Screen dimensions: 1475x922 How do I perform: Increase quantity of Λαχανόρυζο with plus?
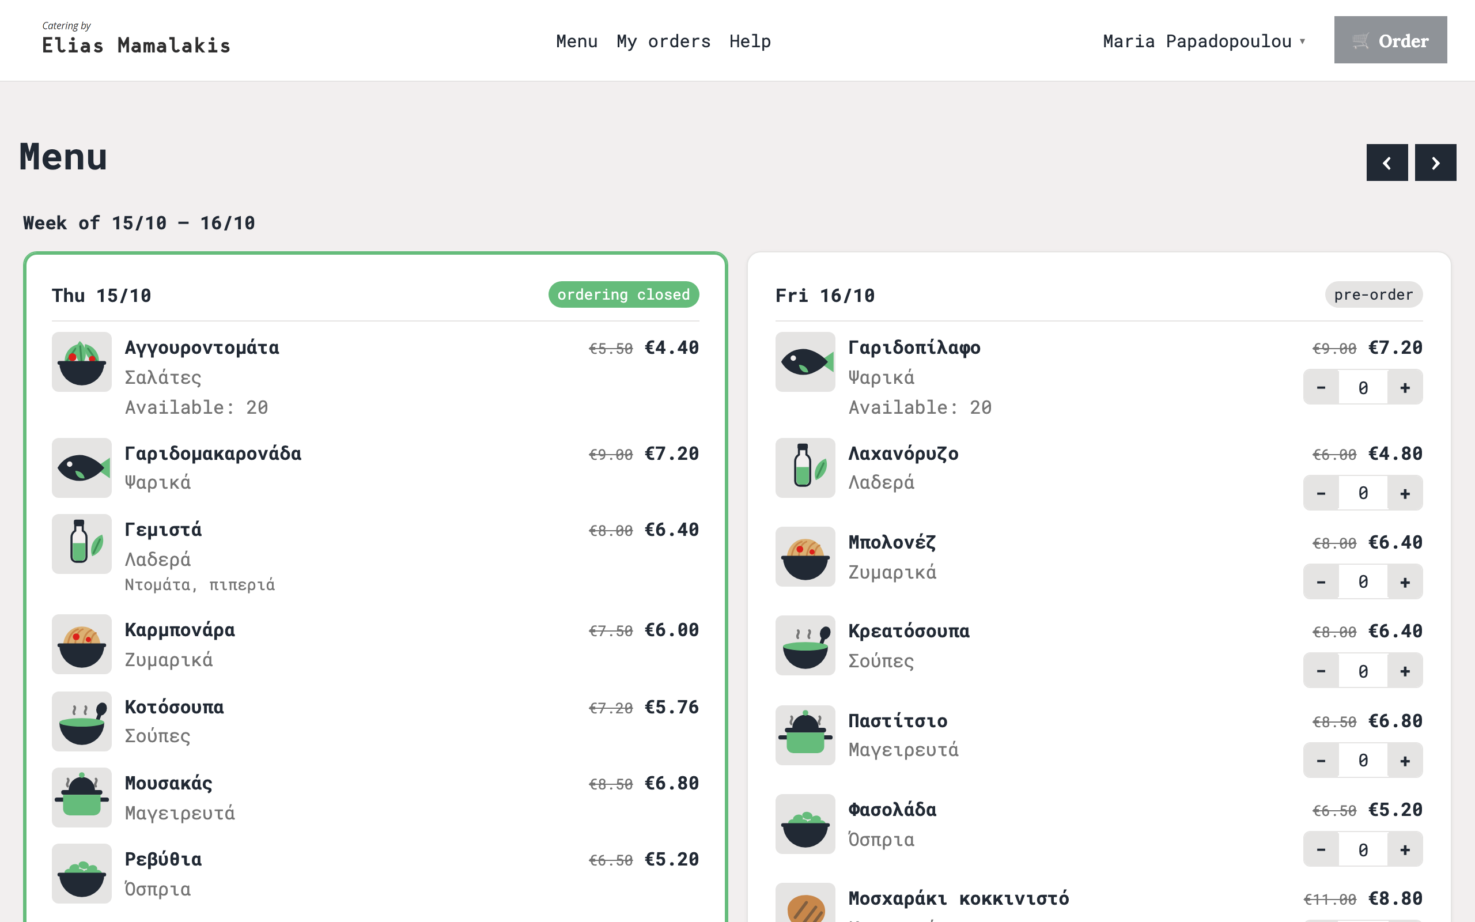pos(1405,493)
